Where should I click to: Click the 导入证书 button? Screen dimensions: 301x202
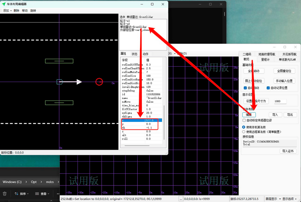[x=288, y=151]
